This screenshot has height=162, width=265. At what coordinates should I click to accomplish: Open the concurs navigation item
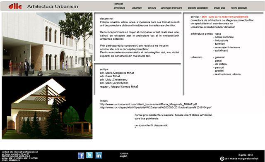click(152, 8)
